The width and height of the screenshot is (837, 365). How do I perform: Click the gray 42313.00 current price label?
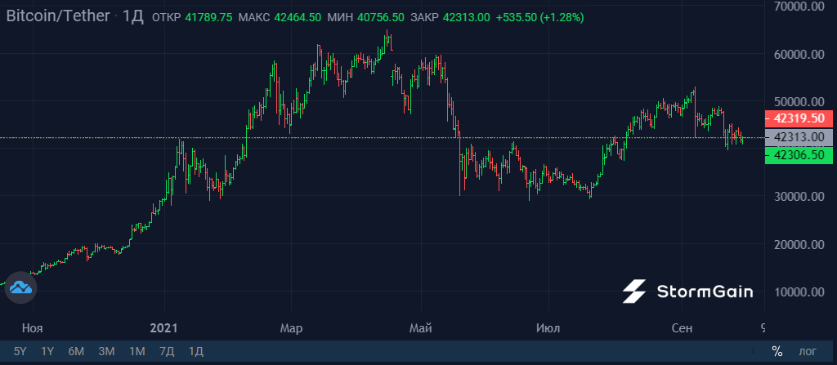pyautogui.click(x=799, y=137)
